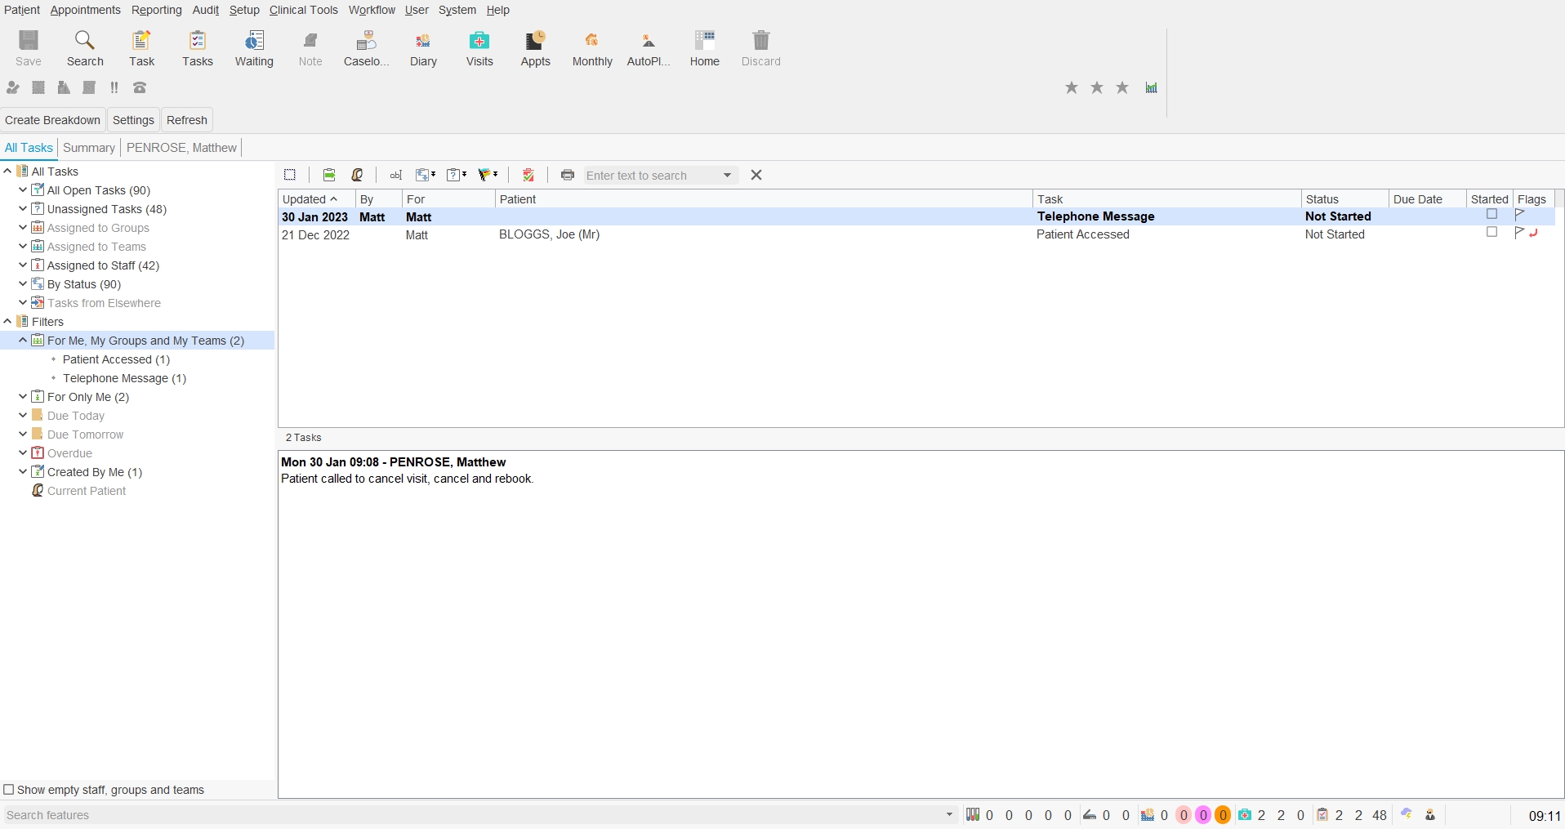
Task: Open the new Task icon
Action: (x=141, y=48)
